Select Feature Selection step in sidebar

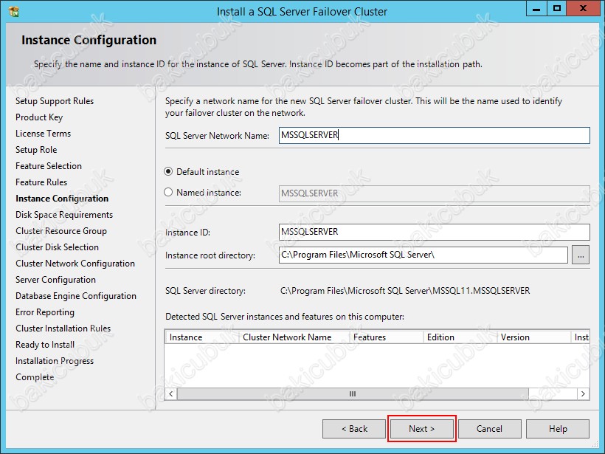click(x=49, y=166)
